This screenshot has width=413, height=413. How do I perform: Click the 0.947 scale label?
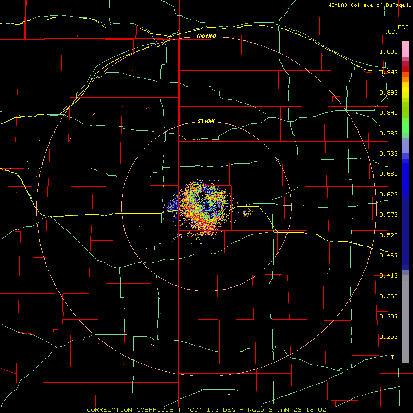tap(389, 72)
